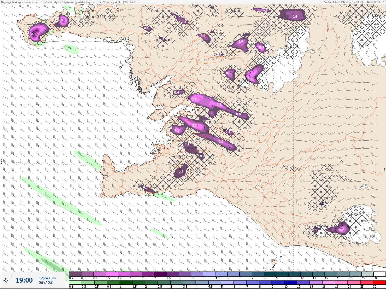Pick the pure red lower legend swatch at 30
The image size is (386, 289).
point(380,283)
